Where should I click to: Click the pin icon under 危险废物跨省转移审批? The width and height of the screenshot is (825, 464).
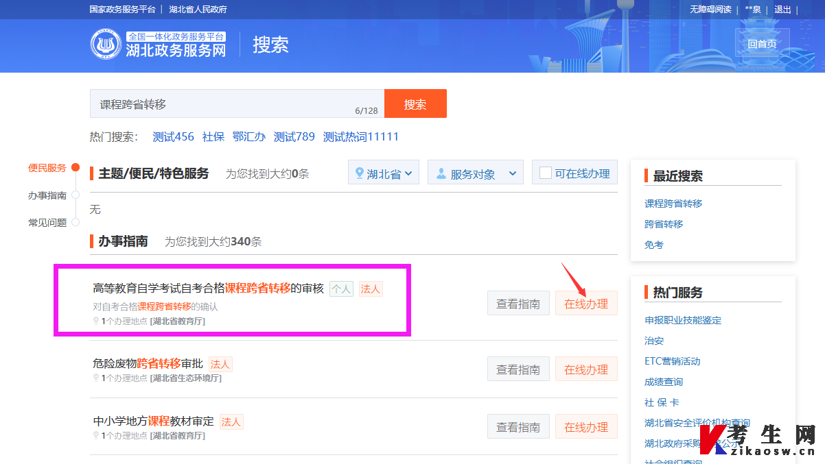(96, 378)
